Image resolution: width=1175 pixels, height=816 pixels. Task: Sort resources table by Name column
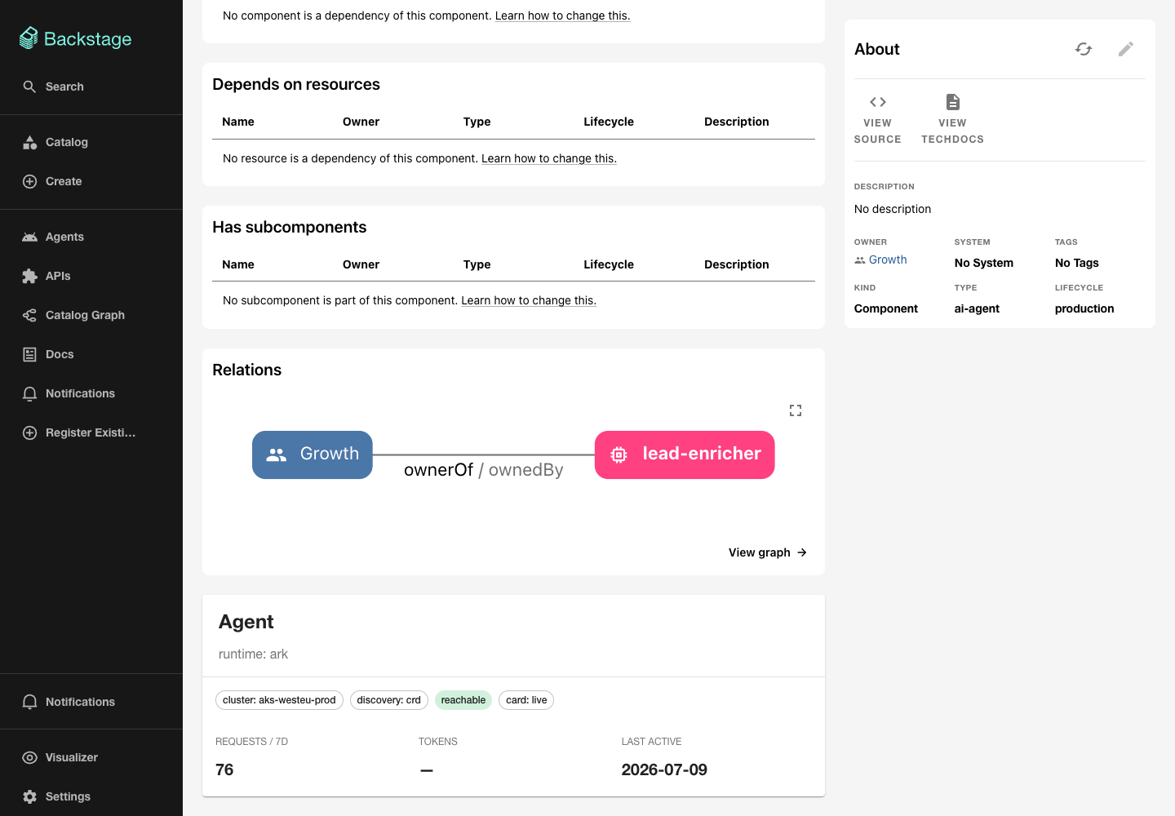click(x=238, y=122)
